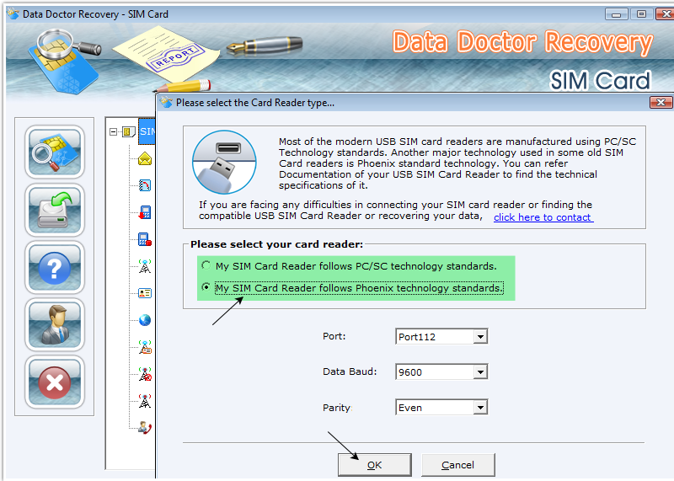Click the USB card reader illustration
The height and width of the screenshot is (481, 674).
click(223, 162)
